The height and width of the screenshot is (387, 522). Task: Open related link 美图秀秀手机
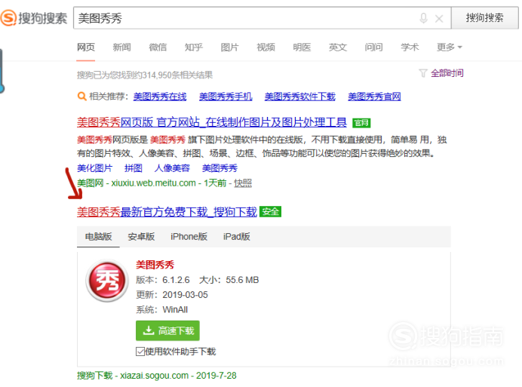(x=226, y=97)
